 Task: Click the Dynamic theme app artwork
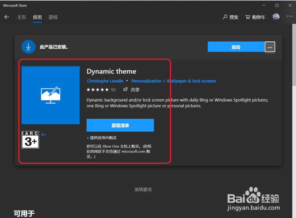tap(50, 95)
